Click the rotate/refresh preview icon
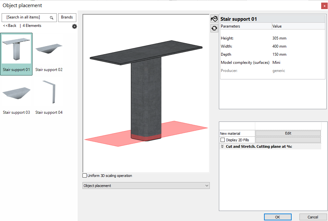328x221 pixels. pyautogui.click(x=214, y=28)
